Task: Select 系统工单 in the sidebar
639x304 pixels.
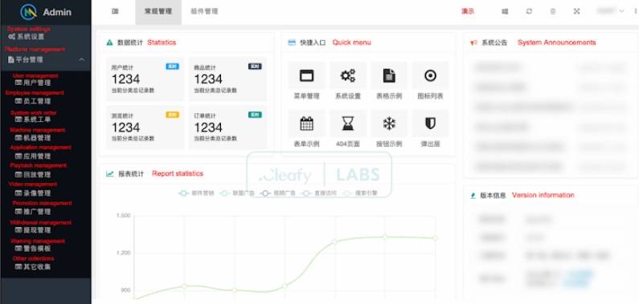Action: (33, 120)
